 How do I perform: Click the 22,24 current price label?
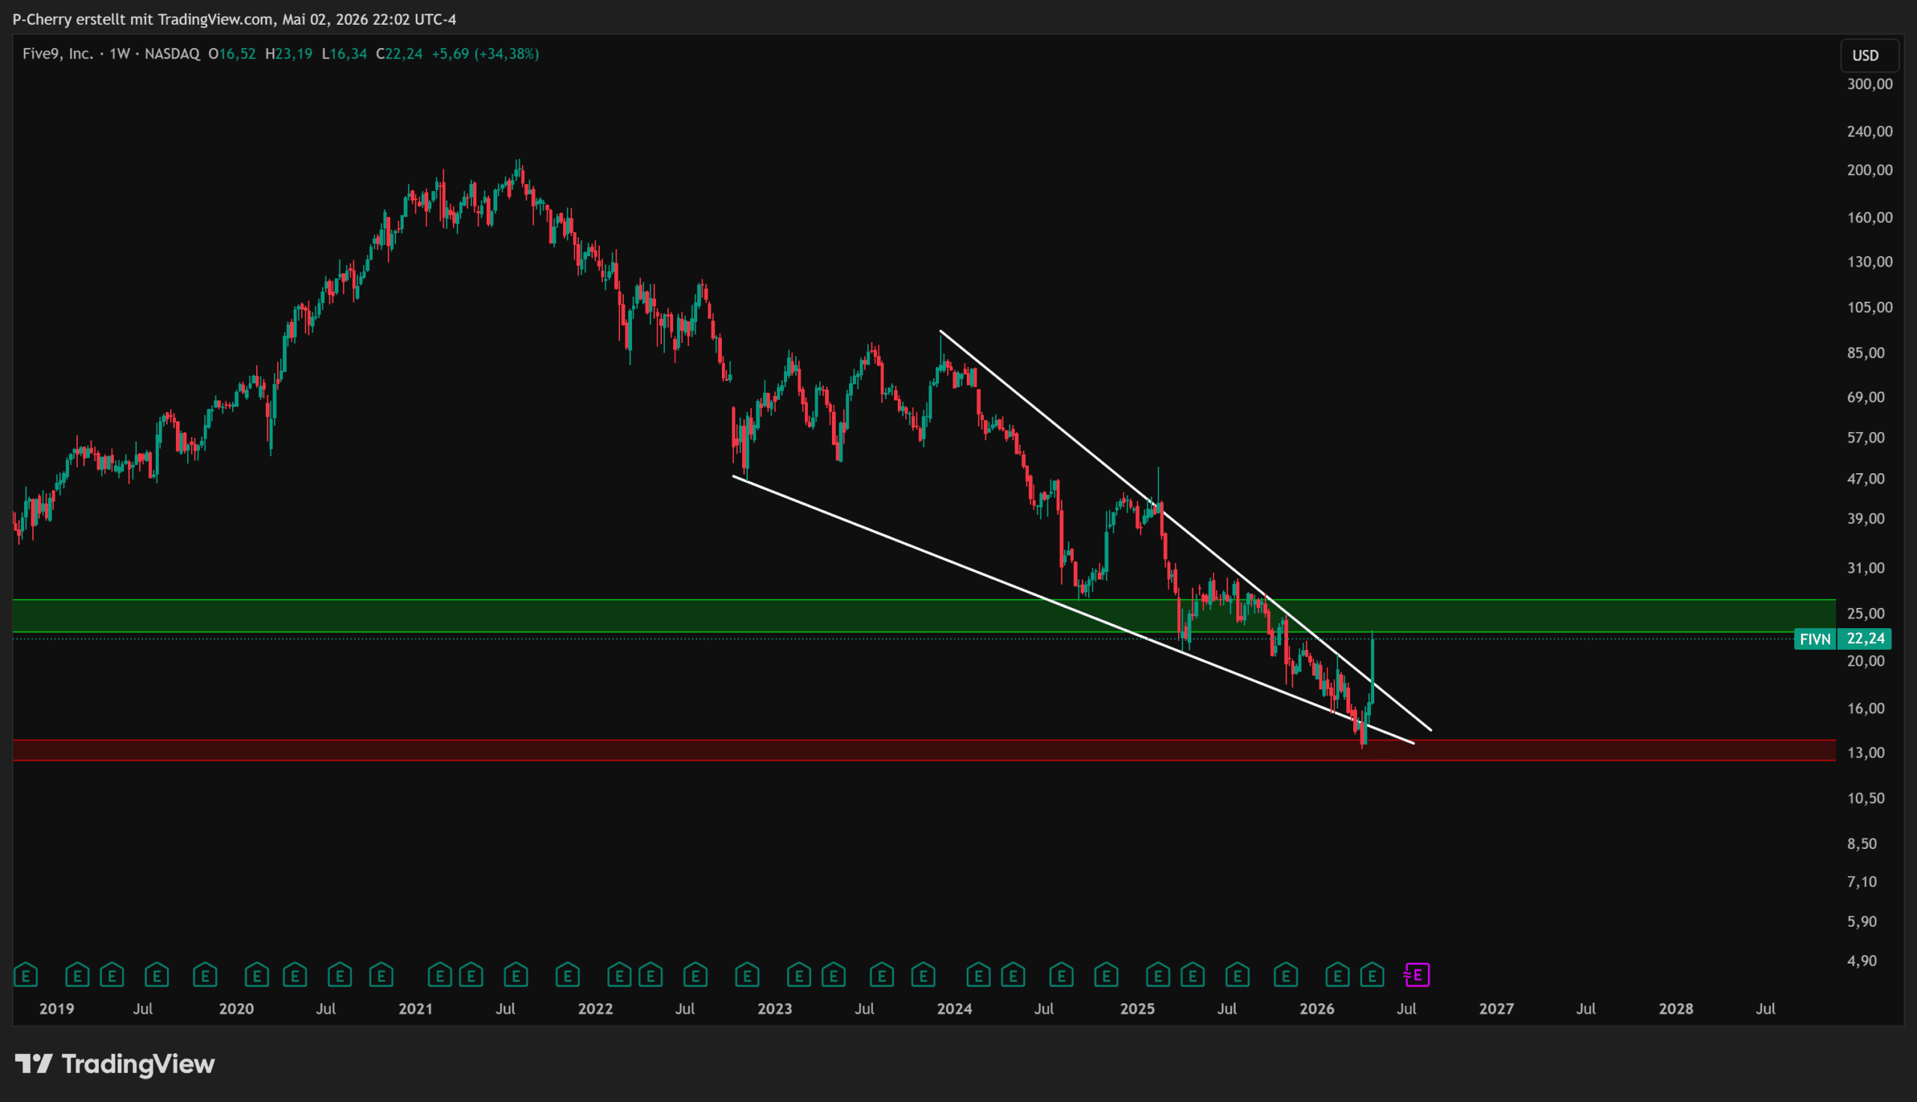(x=1865, y=639)
